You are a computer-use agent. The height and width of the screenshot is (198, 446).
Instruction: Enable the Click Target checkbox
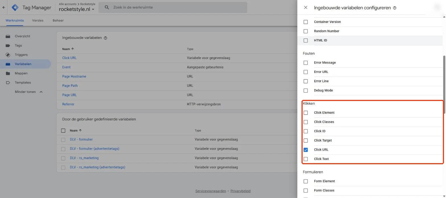click(306, 140)
